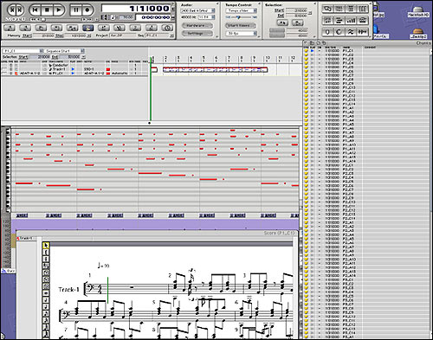Click the Q shortcut icon in the bottom row

tap(327, 32)
